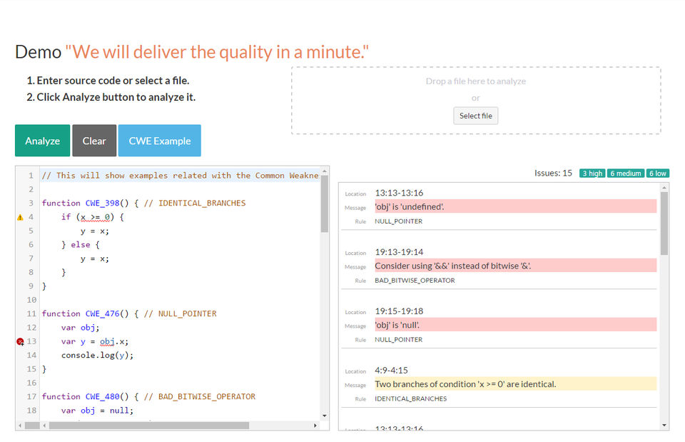Viewport: 685px width, 442px height.
Task: Click the horizontal scroll right arrow
Action: (315, 426)
